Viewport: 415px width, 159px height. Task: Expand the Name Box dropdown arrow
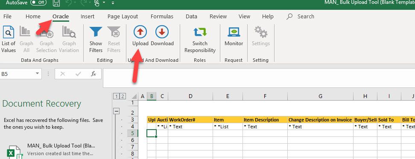click(37, 74)
